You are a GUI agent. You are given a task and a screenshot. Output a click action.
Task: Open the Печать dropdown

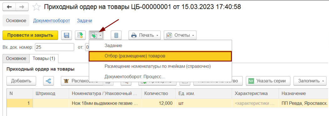tap(144, 36)
